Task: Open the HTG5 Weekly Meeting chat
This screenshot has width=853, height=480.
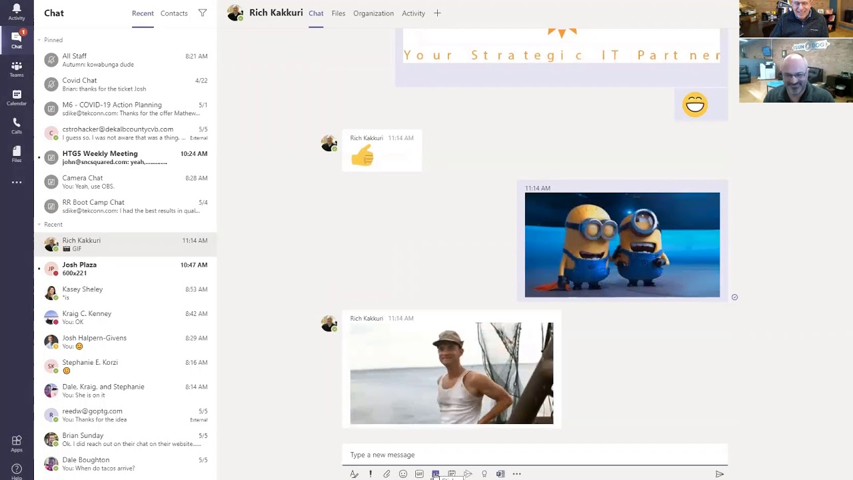Action: tap(125, 157)
